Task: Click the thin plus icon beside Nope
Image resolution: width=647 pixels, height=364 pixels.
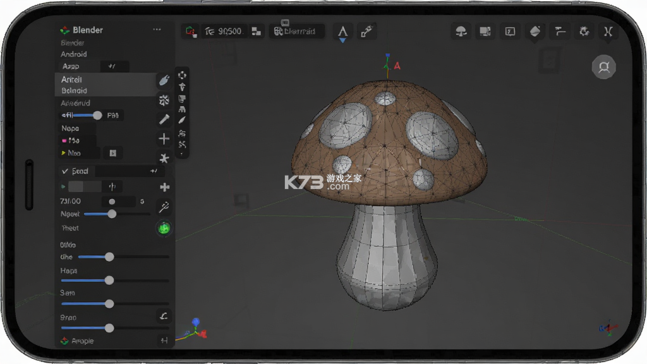Action: point(164,138)
